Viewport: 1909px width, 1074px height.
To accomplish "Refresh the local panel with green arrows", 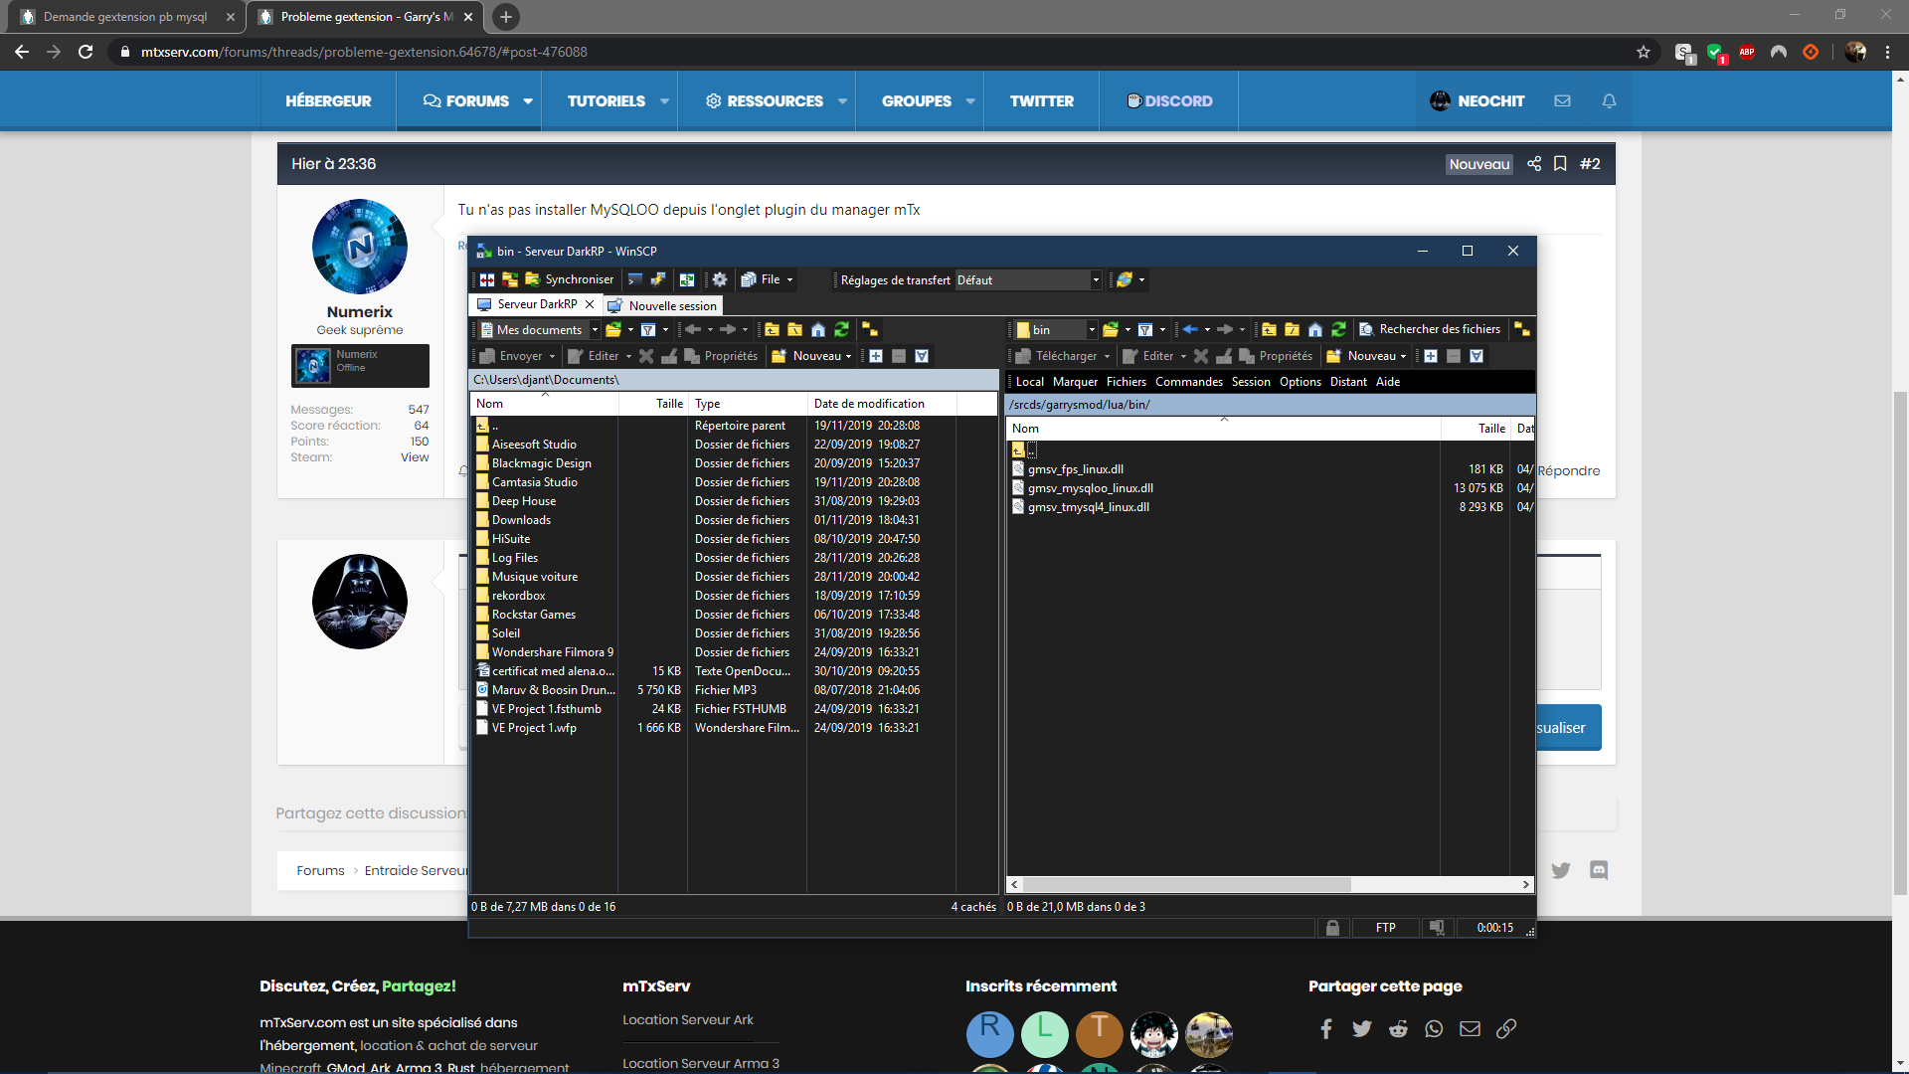I will (842, 330).
